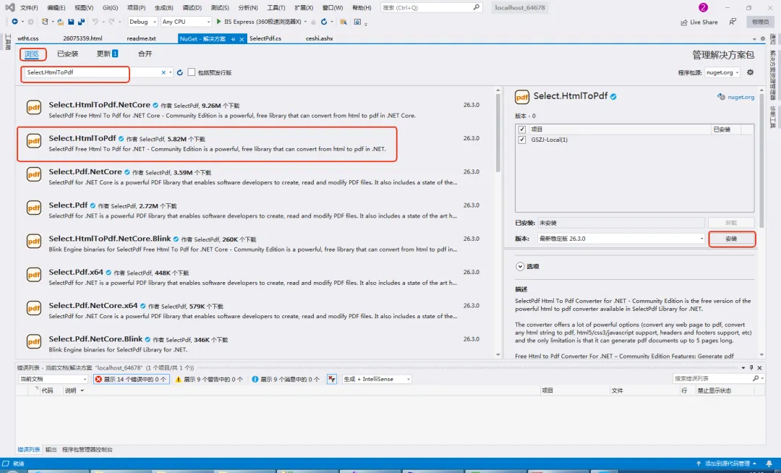Open the error list scope dropdown

[x=53, y=380]
